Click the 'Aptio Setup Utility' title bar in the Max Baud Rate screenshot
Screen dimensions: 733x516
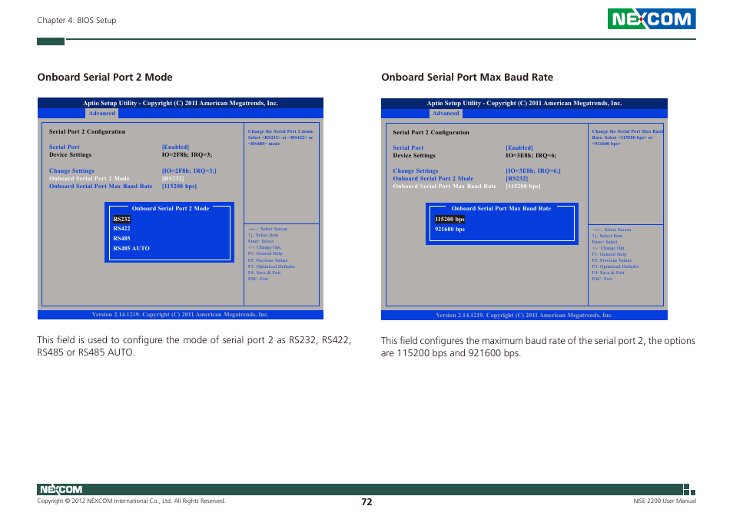click(x=524, y=103)
